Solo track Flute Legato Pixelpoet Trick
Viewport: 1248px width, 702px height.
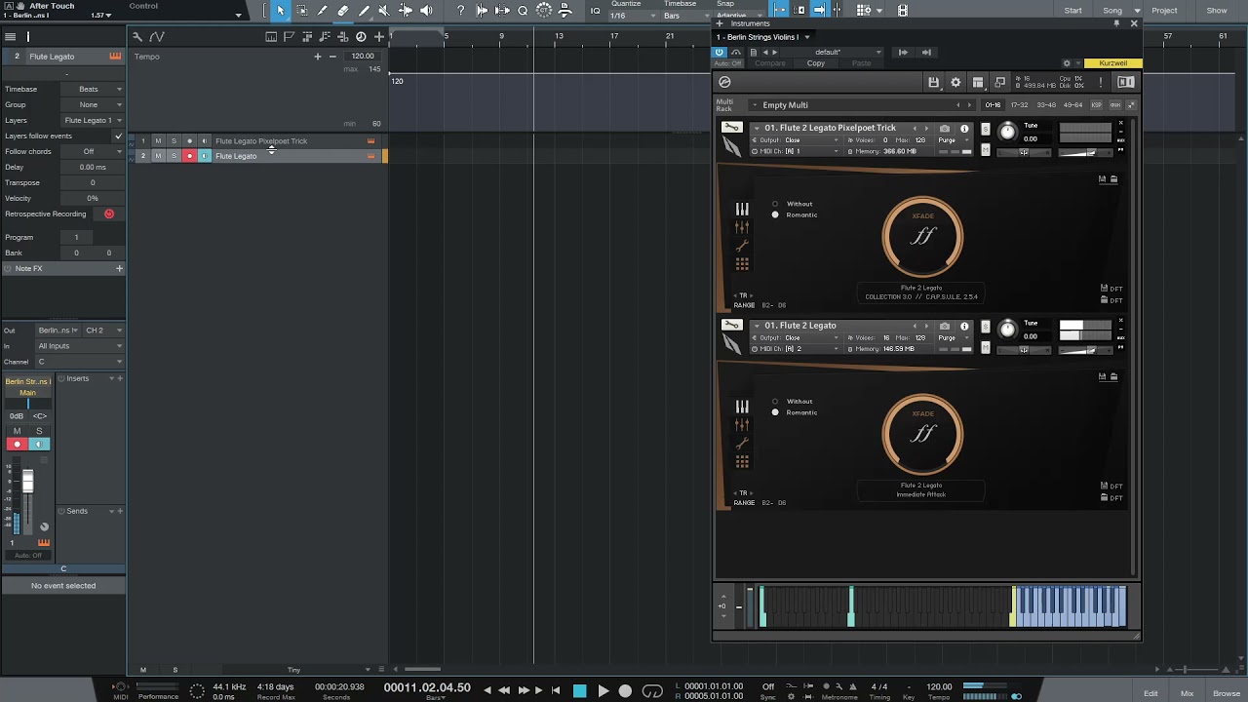pyautogui.click(x=174, y=141)
